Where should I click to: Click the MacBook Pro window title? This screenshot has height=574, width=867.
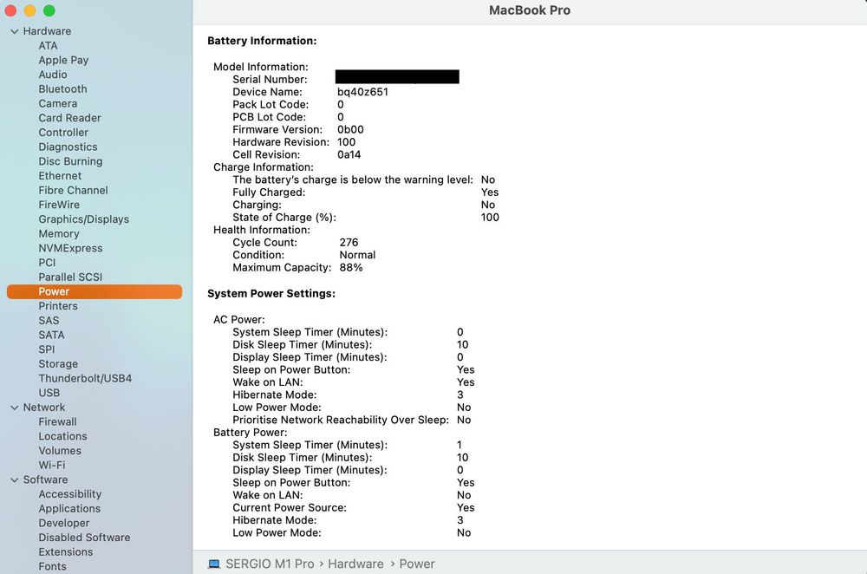pos(530,10)
